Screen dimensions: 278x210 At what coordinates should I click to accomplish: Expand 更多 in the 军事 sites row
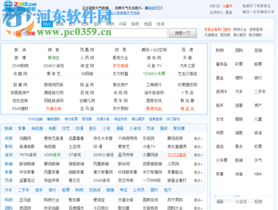tap(198, 172)
